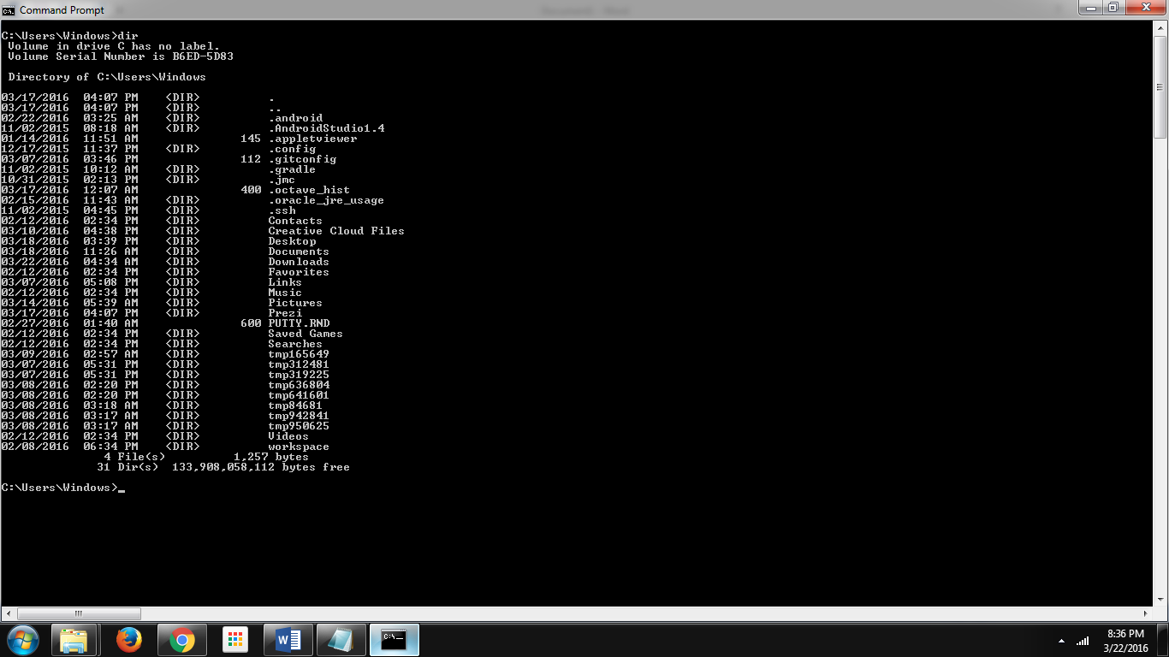
Task: Click the blinking command prompt input cursor
Action: coord(122,489)
